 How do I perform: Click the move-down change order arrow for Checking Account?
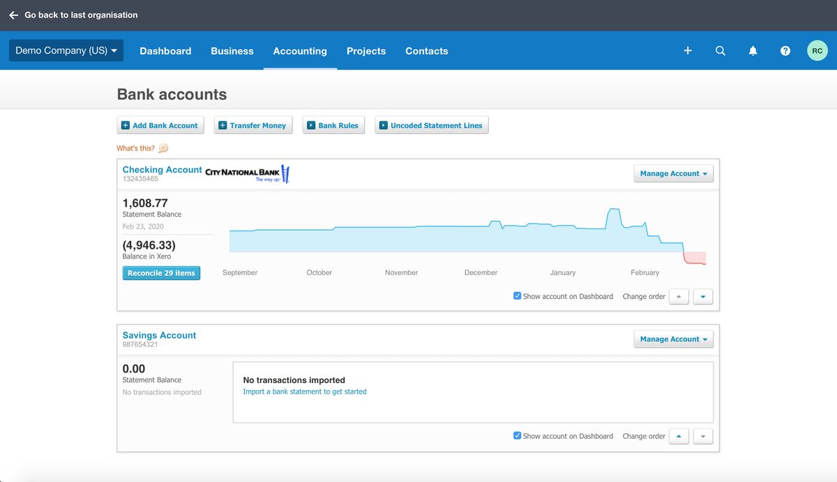[x=702, y=296]
